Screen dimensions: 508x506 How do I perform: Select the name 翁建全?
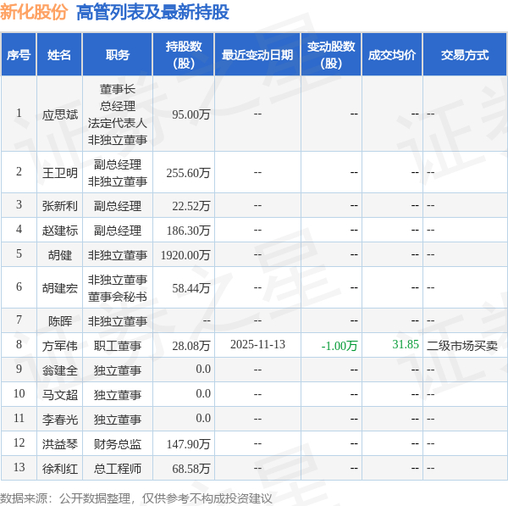(60, 370)
